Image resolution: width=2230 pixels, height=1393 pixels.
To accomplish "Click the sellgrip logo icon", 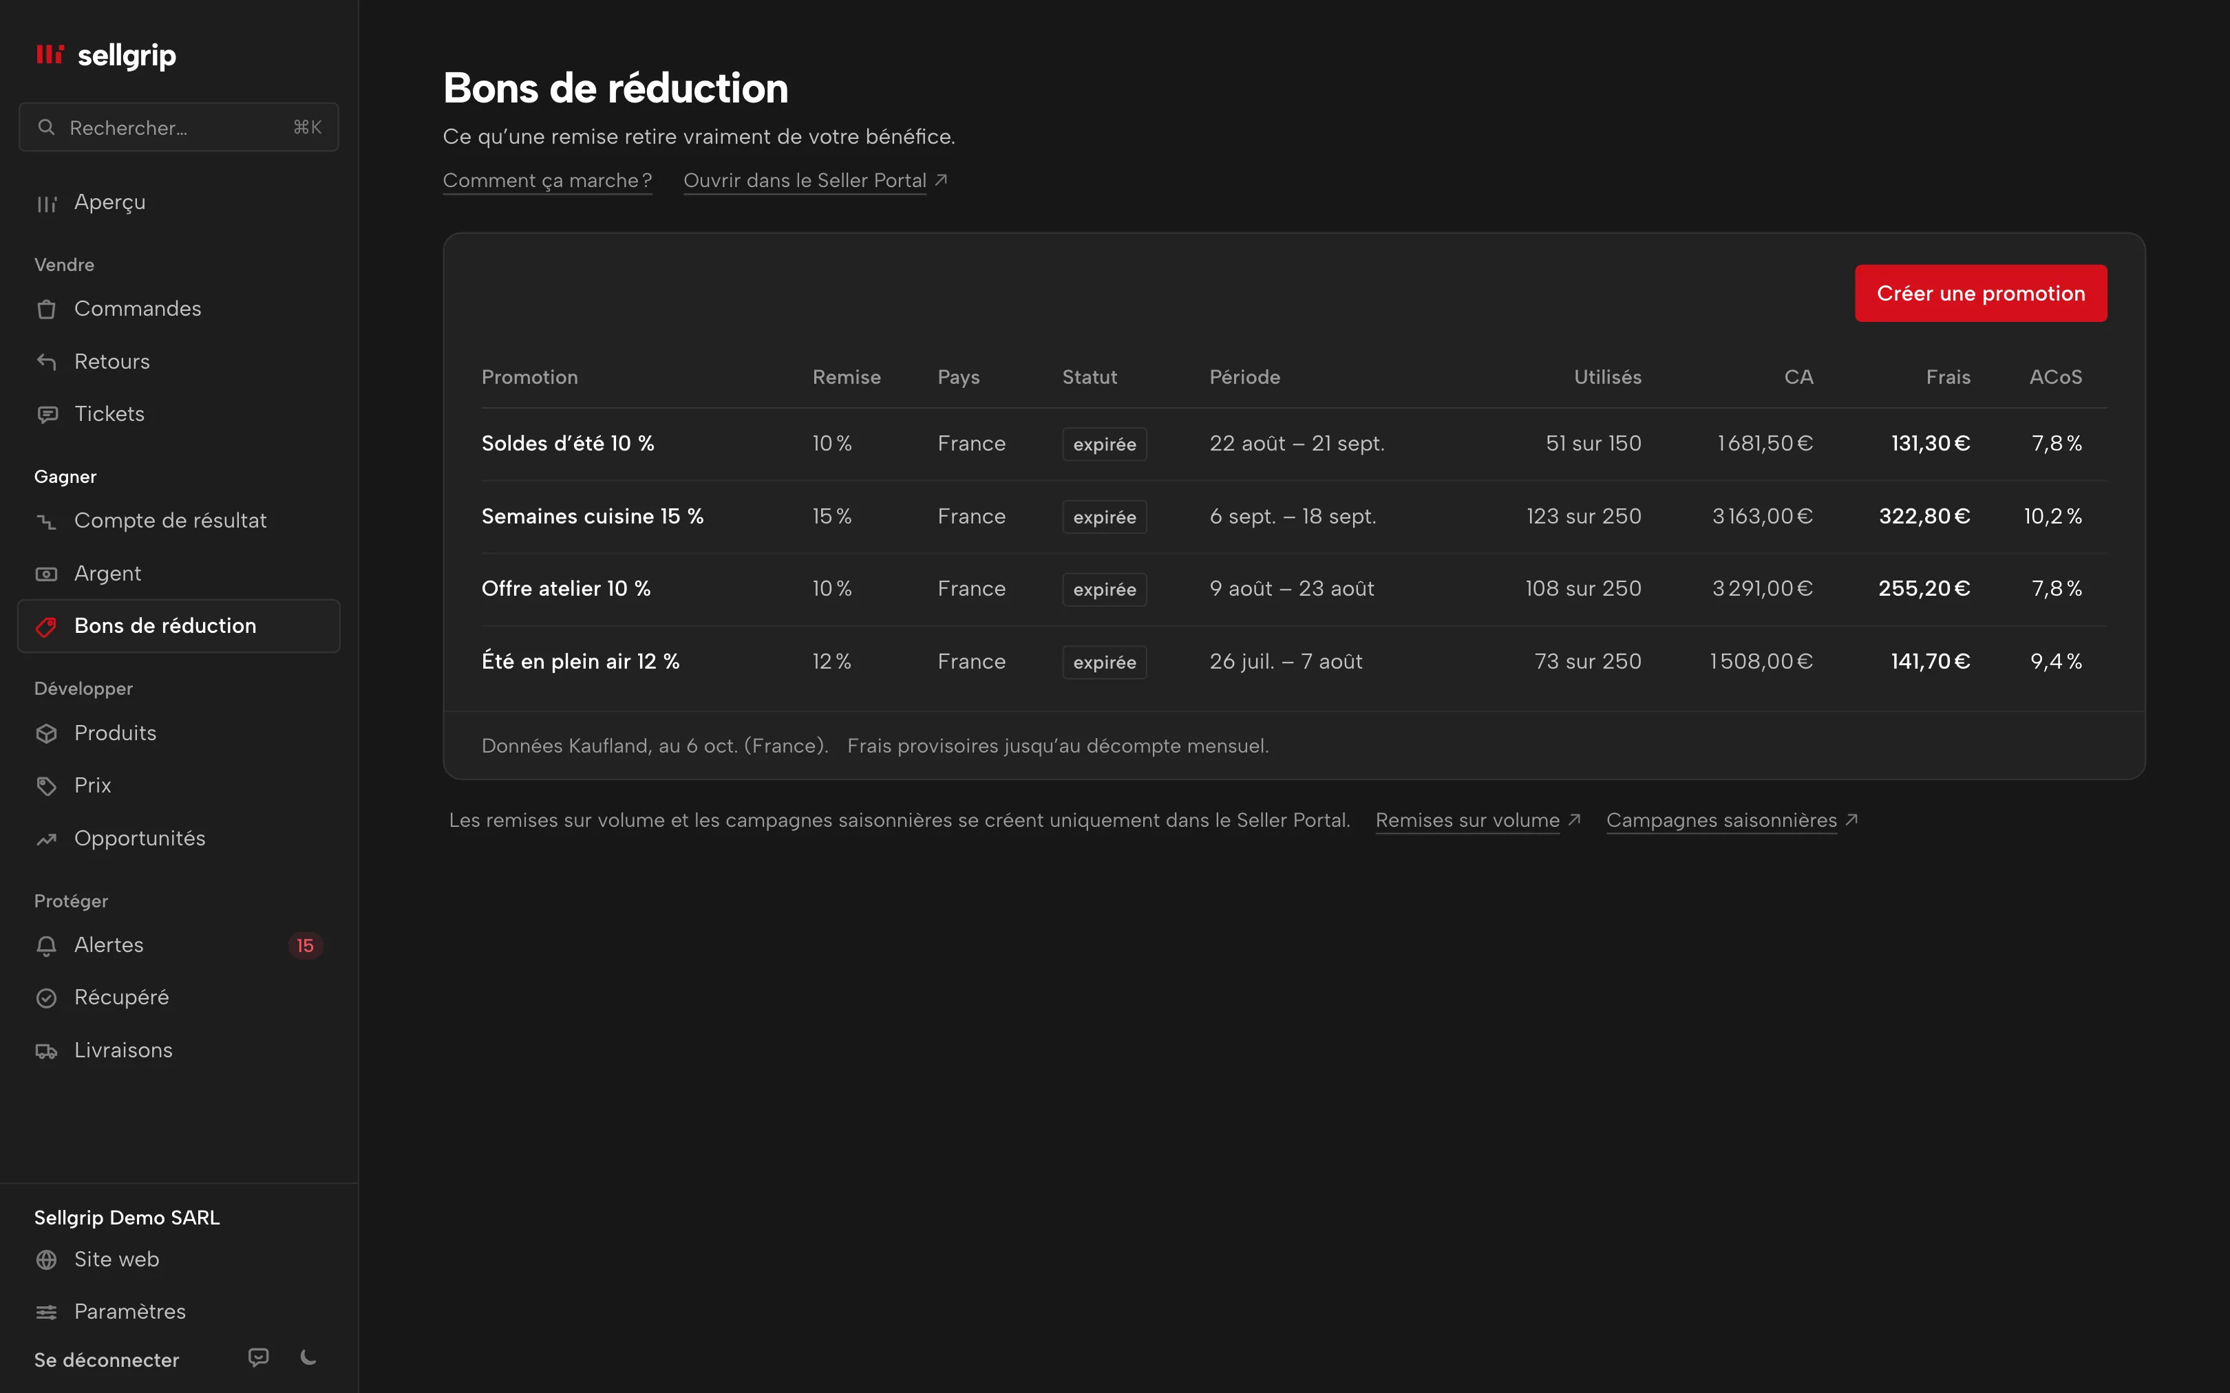I will tap(50, 54).
